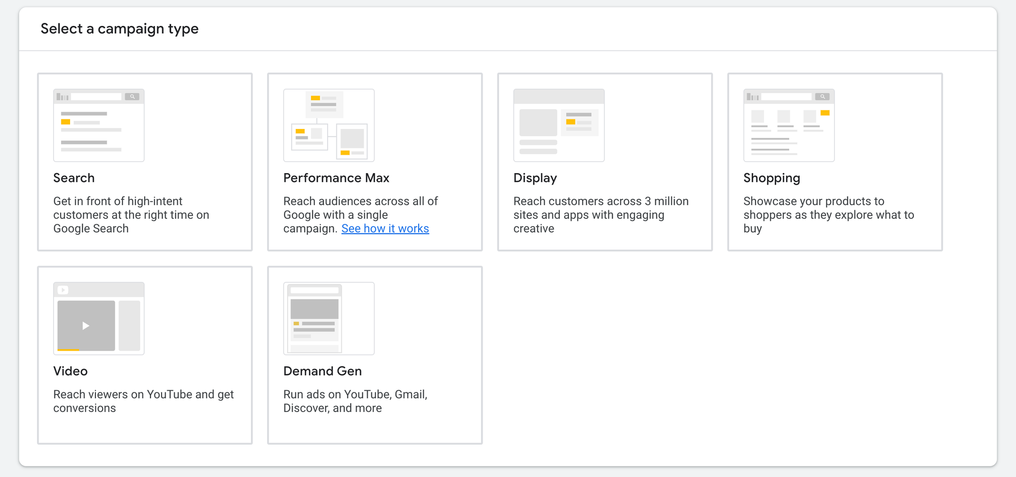Screen dimensions: 1016x477
Task: Click "Reach viewers on YouTube" description
Action: pos(143,401)
